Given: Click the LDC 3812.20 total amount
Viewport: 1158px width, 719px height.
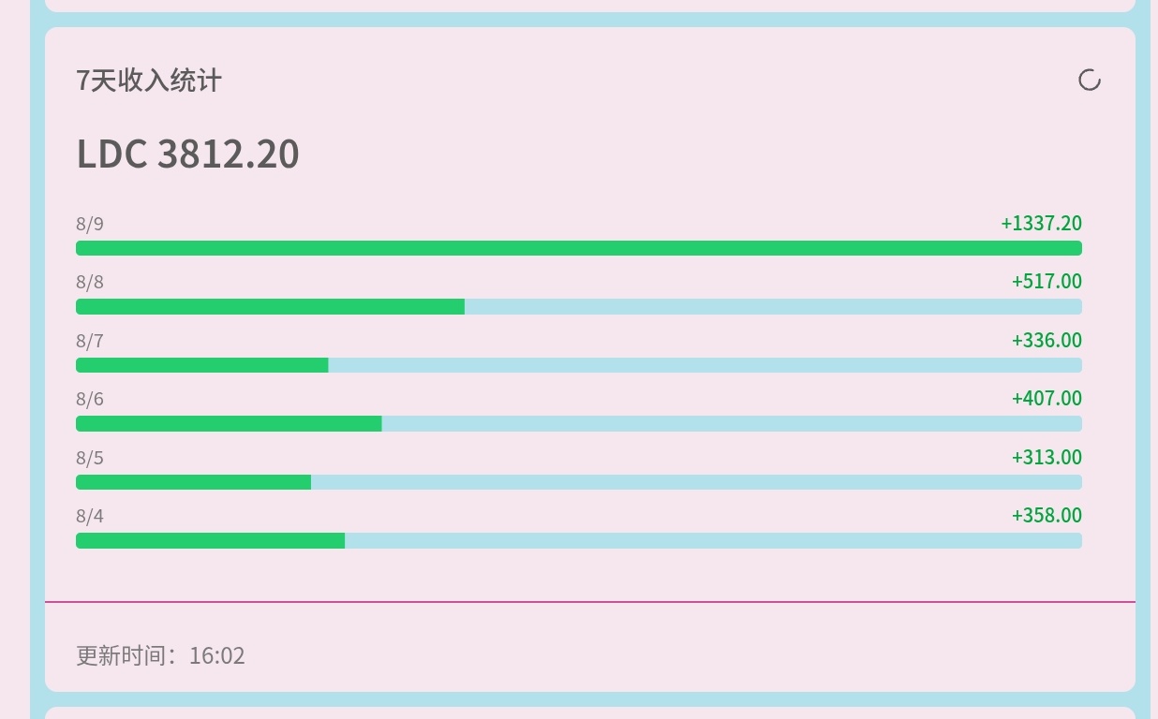Looking at the screenshot, I should (187, 154).
